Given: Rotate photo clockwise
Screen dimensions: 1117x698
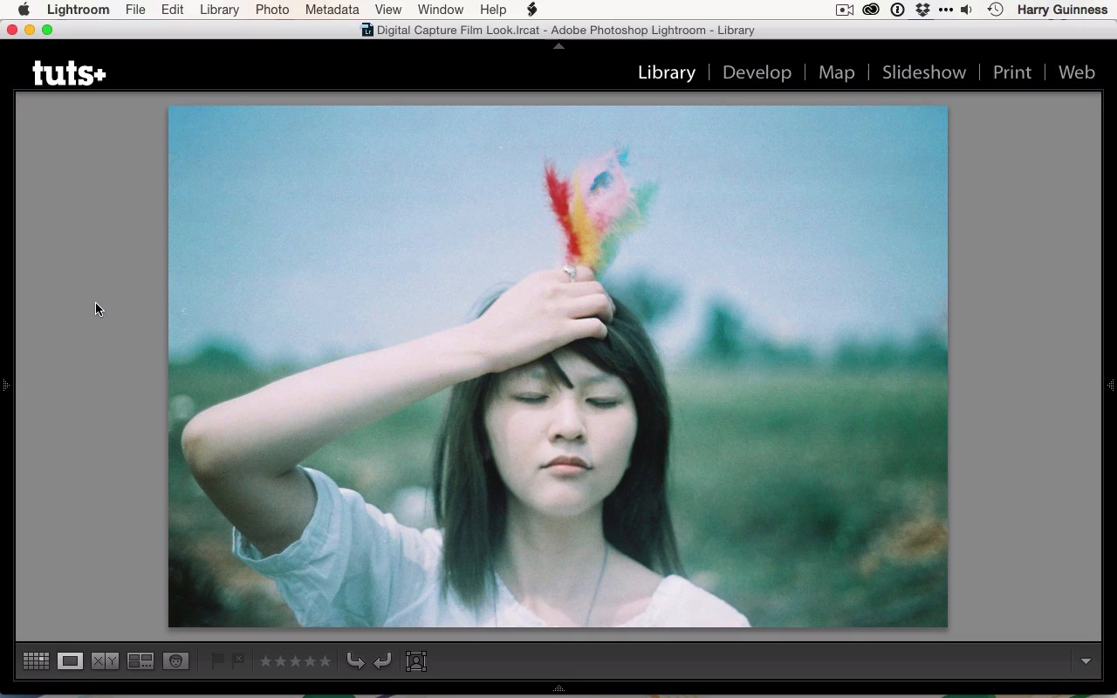Looking at the screenshot, I should click(382, 661).
